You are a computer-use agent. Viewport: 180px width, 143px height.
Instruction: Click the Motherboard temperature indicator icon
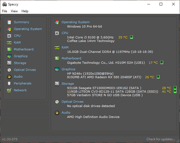pos(162,62)
